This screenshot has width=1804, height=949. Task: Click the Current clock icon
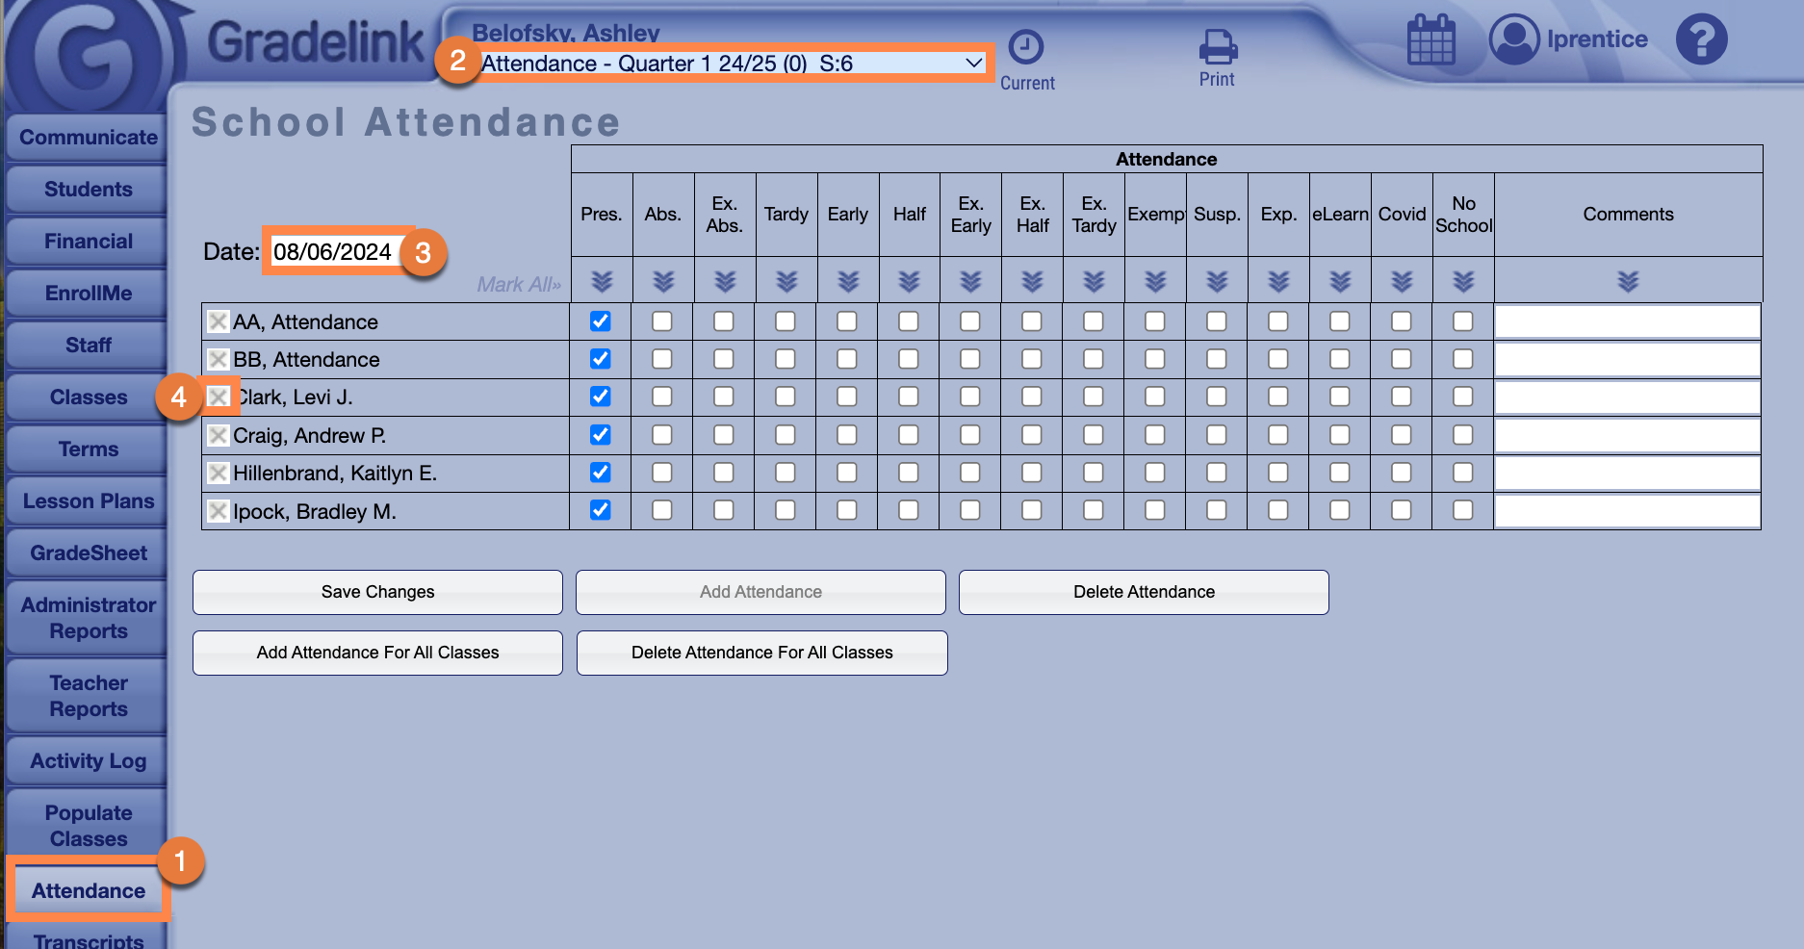click(x=1025, y=47)
